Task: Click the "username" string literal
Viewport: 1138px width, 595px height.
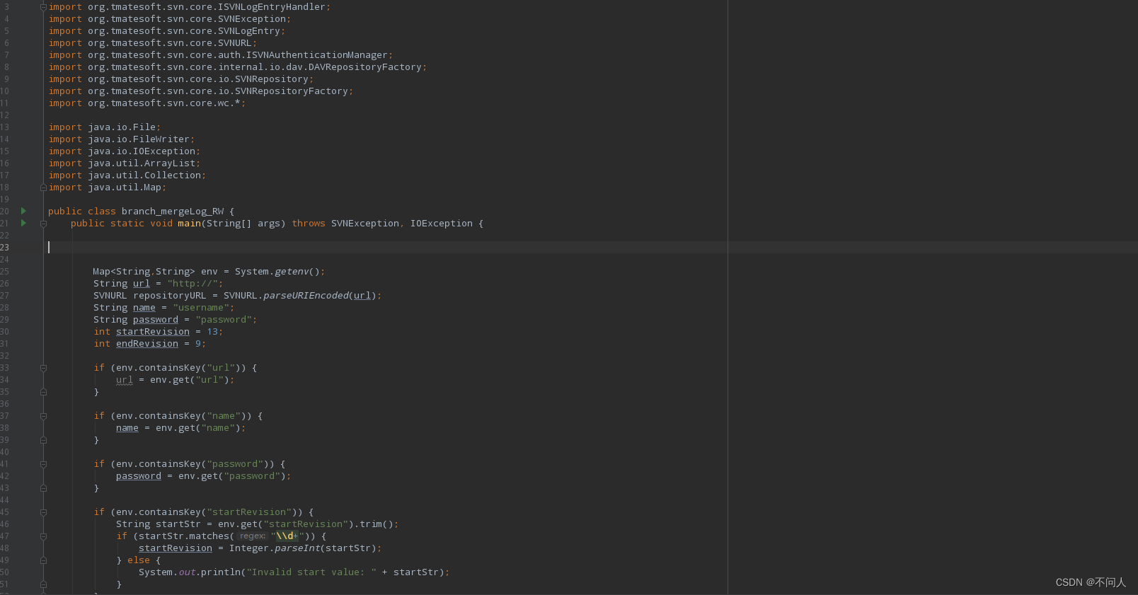Action: pos(201,308)
